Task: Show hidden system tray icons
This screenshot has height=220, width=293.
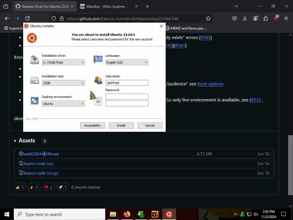Action: coord(235,214)
